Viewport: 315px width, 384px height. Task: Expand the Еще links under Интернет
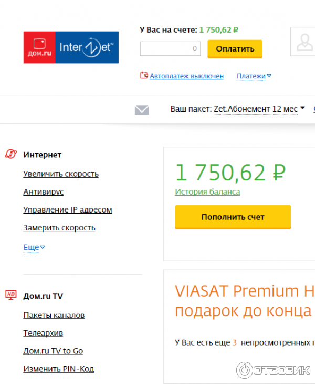click(x=34, y=247)
